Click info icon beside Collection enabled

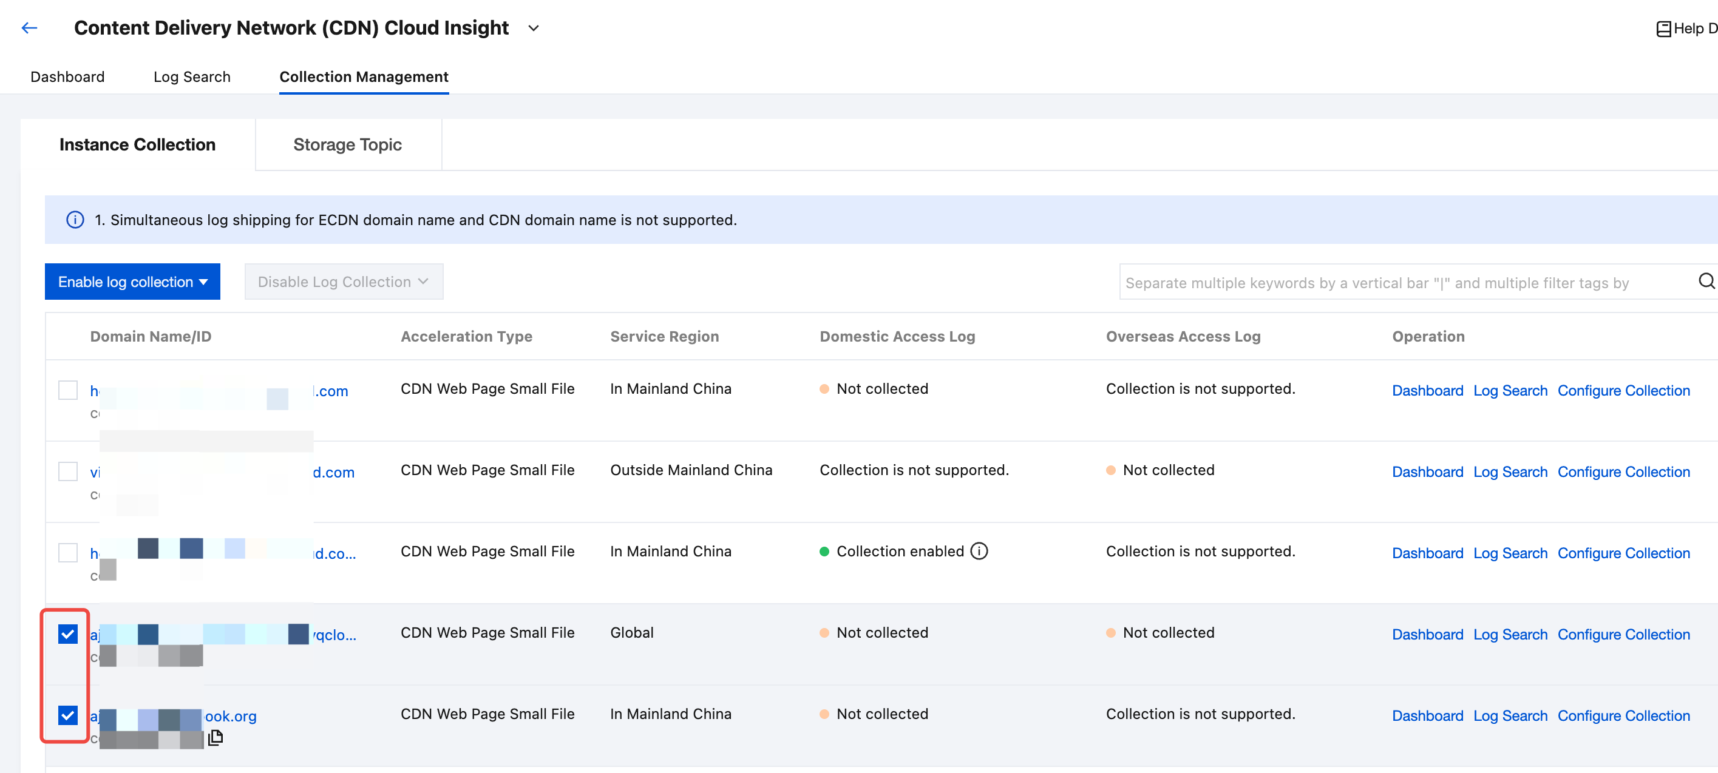click(979, 551)
